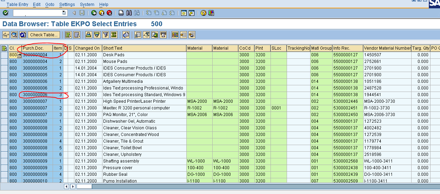Open the Settings menu
Viewport: 440px width, 194px height.
(x=67, y=5)
